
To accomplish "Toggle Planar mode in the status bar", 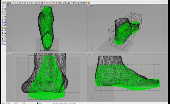I will click(x=62, y=103).
